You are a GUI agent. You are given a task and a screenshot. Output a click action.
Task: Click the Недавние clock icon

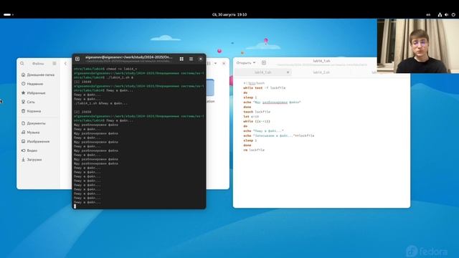pos(23,84)
